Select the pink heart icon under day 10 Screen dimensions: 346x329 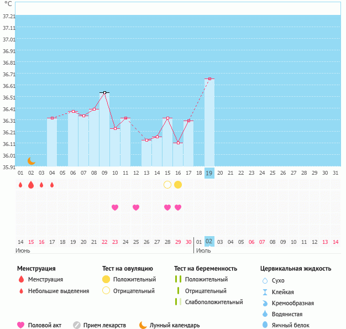pos(115,207)
